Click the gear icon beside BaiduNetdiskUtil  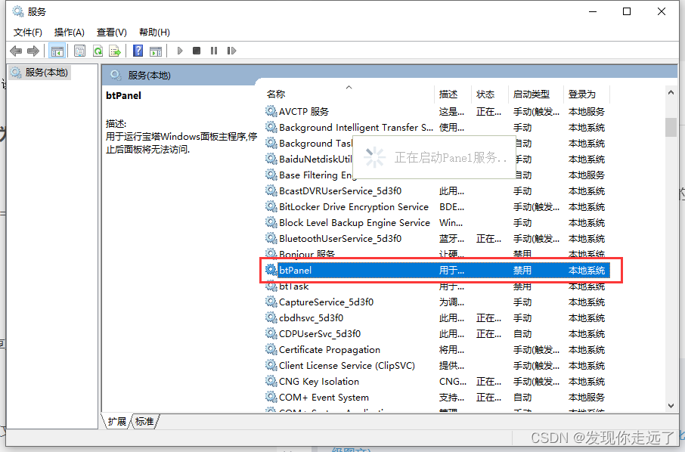271,159
